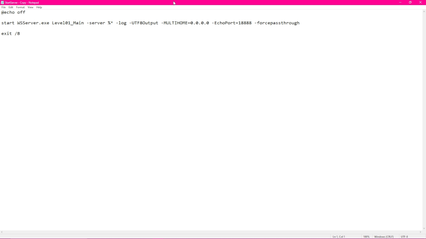The height and width of the screenshot is (239, 426).
Task: Open the Edit menu
Action: pyautogui.click(x=11, y=7)
